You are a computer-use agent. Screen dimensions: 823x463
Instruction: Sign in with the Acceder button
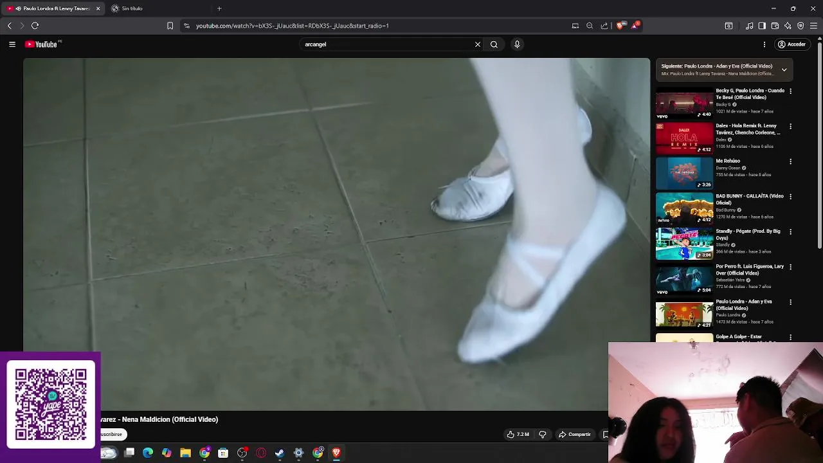pos(791,44)
